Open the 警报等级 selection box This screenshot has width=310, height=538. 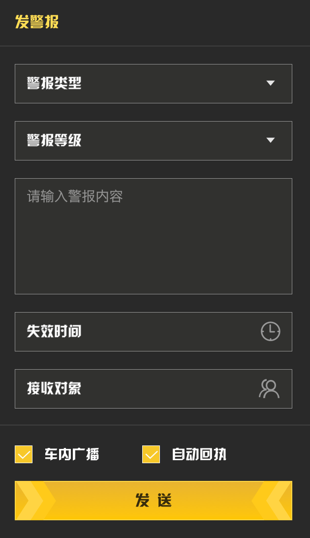[154, 141]
